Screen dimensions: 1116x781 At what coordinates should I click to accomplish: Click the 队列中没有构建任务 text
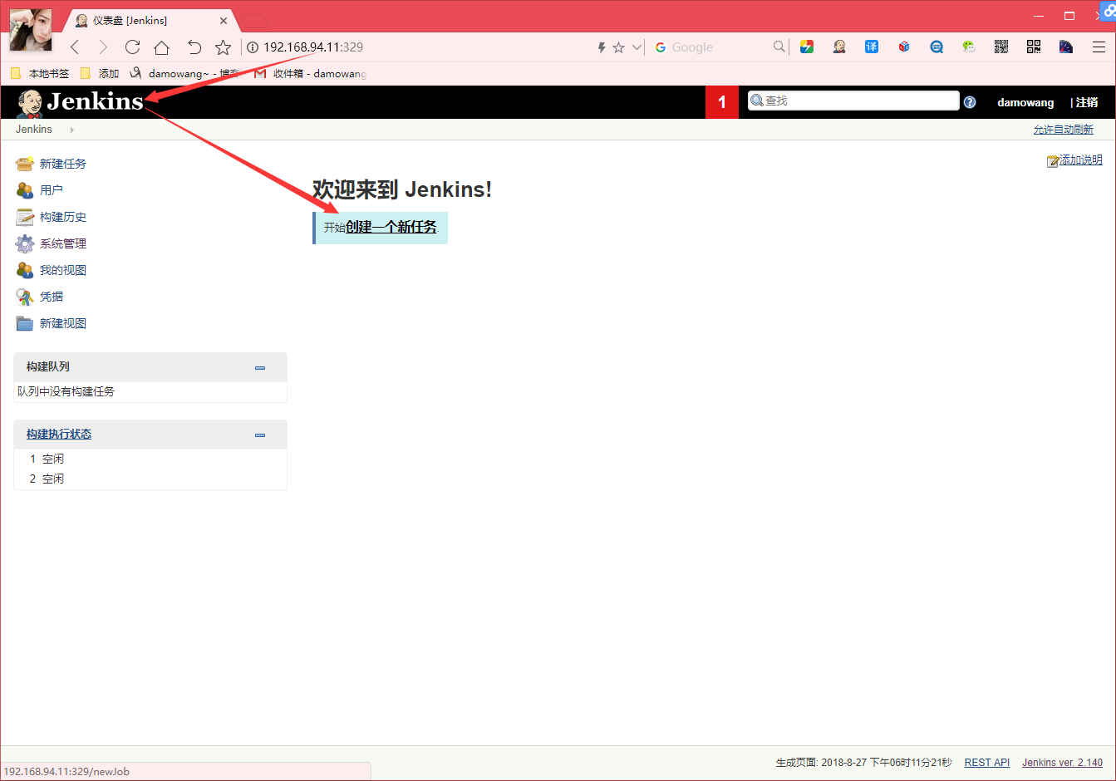click(x=66, y=391)
